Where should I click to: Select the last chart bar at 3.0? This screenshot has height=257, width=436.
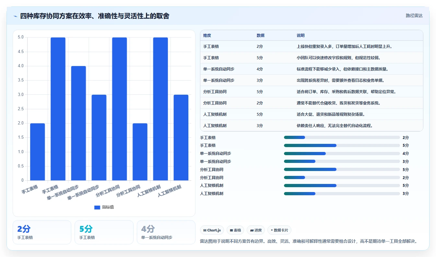[181, 137]
